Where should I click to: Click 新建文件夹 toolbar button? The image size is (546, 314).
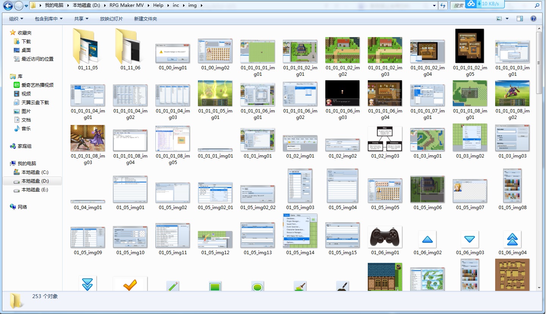(x=146, y=19)
